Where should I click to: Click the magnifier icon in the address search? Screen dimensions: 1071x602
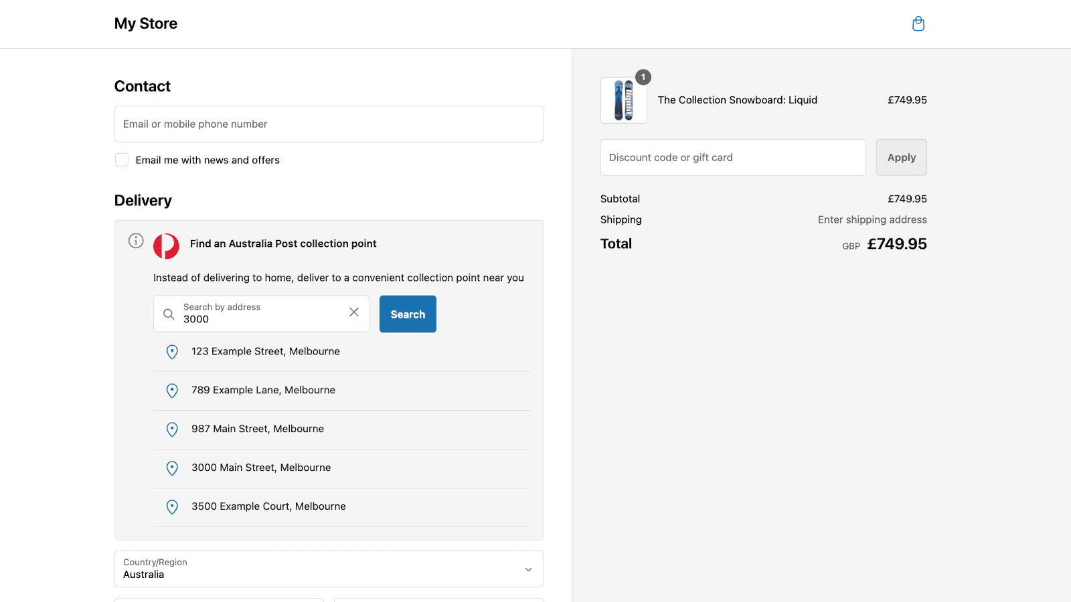point(169,314)
